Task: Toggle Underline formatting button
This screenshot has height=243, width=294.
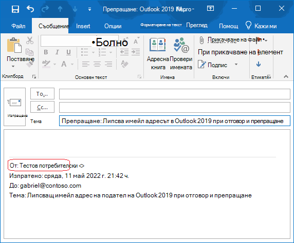Action: click(69, 52)
